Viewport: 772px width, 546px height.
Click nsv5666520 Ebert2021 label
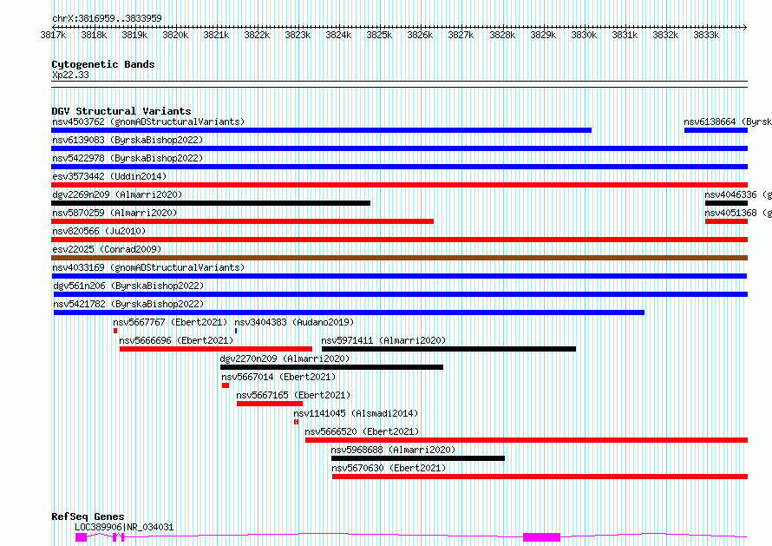coord(362,431)
